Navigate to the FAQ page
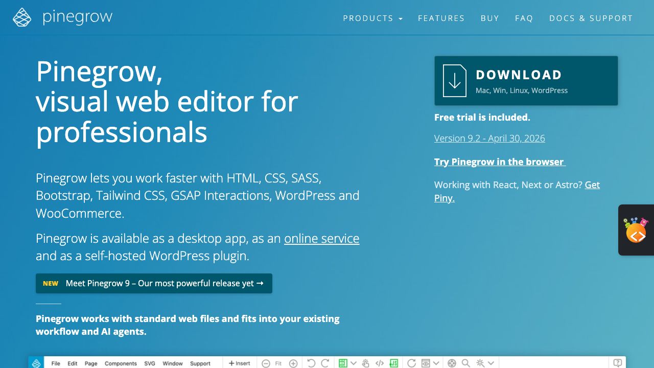 [524, 18]
